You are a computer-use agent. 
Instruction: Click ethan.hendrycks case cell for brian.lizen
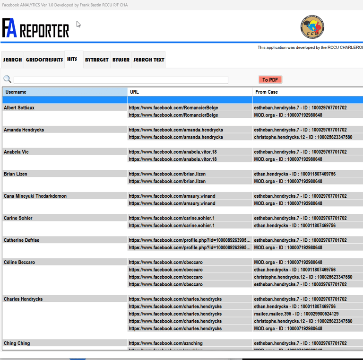point(308,174)
